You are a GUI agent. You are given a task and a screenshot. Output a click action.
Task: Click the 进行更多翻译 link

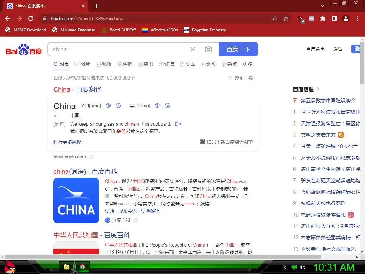pyautogui.click(x=67, y=142)
